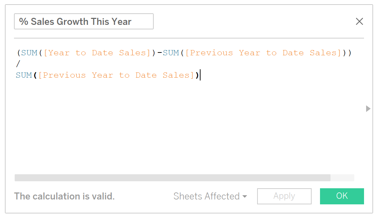
Task: Place cursor in first SUM function
Action: click(x=29, y=52)
